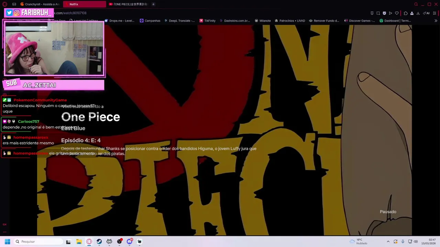
Task: Open the white cat app on the taskbar
Action: coord(140,242)
